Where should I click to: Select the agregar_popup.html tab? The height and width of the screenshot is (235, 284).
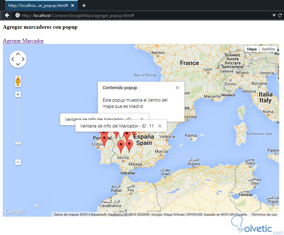point(41,6)
